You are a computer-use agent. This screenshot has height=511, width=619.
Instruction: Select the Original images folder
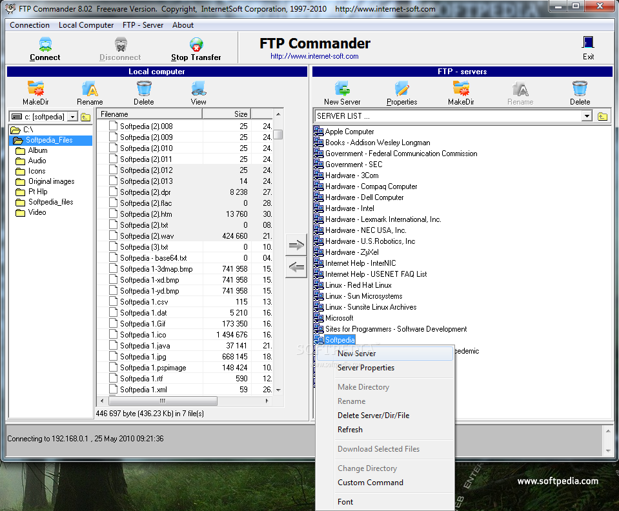coord(52,181)
